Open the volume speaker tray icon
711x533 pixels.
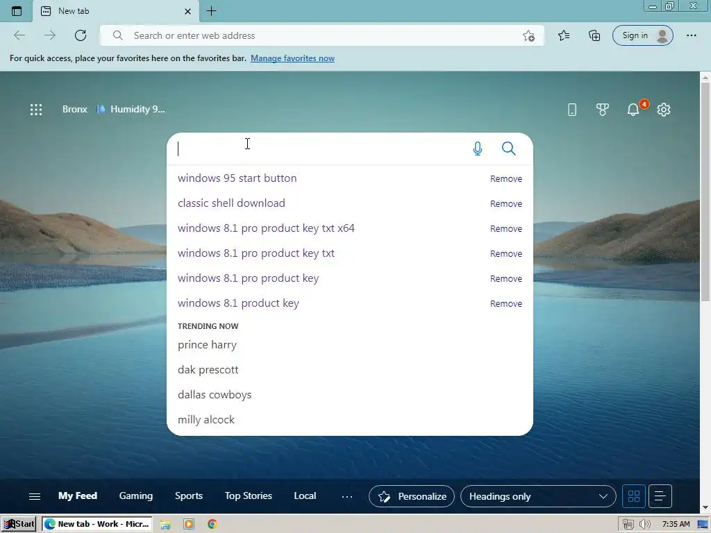coord(644,525)
